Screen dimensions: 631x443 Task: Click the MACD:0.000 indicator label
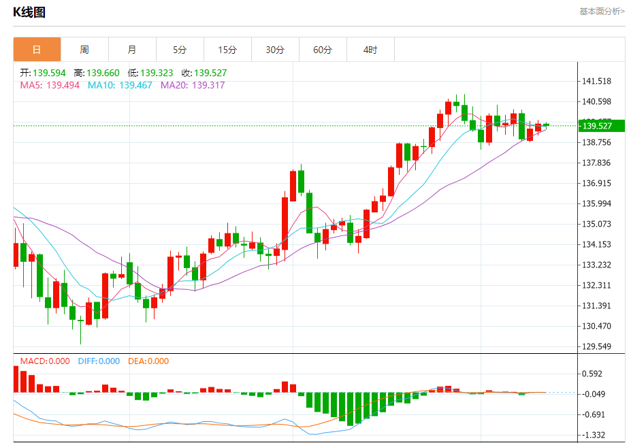45,361
